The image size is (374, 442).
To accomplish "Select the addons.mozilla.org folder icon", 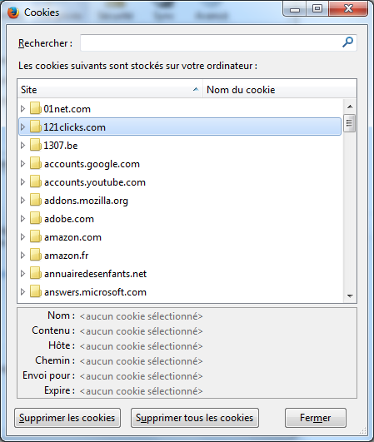I will [x=36, y=200].
